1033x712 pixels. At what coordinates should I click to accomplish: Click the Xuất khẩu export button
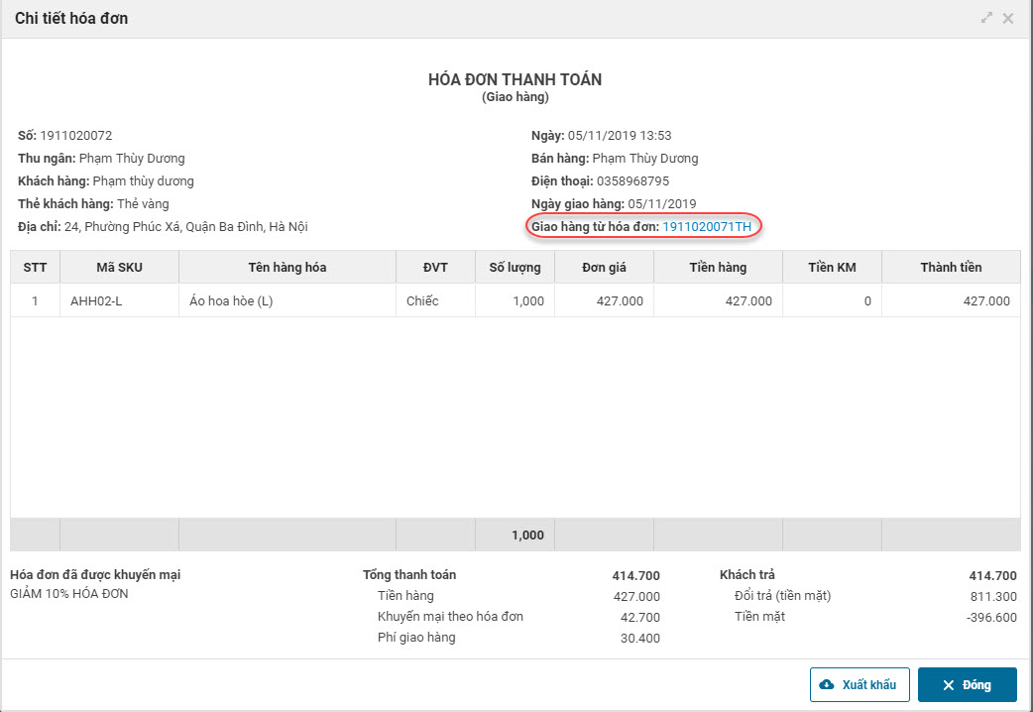point(860,685)
